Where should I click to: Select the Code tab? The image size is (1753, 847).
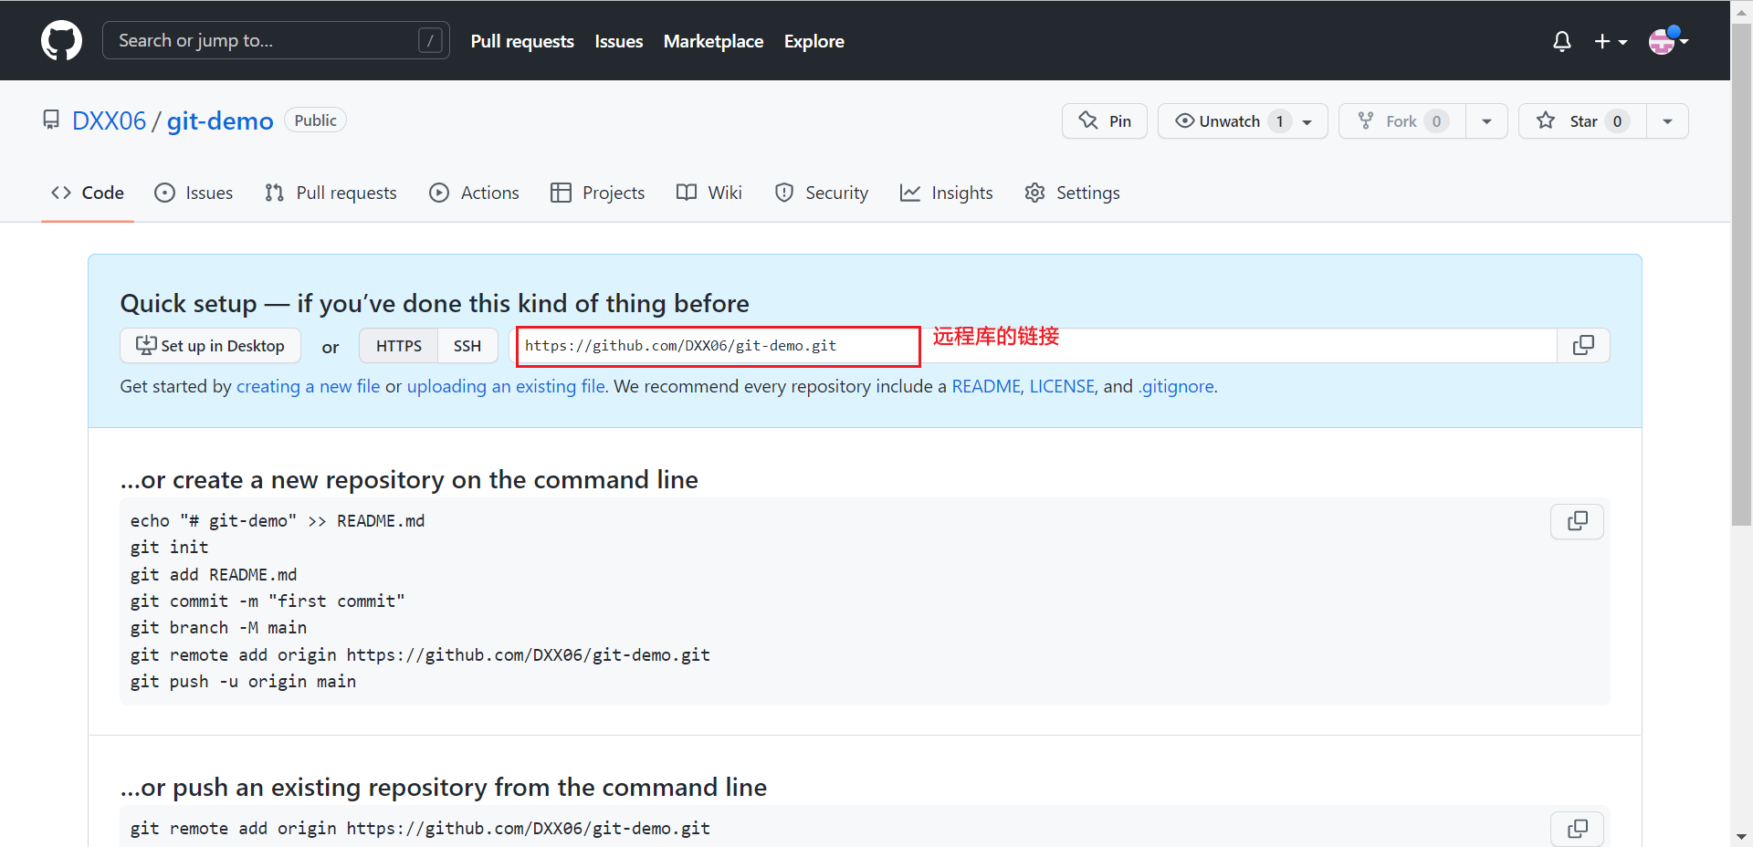pos(88,193)
